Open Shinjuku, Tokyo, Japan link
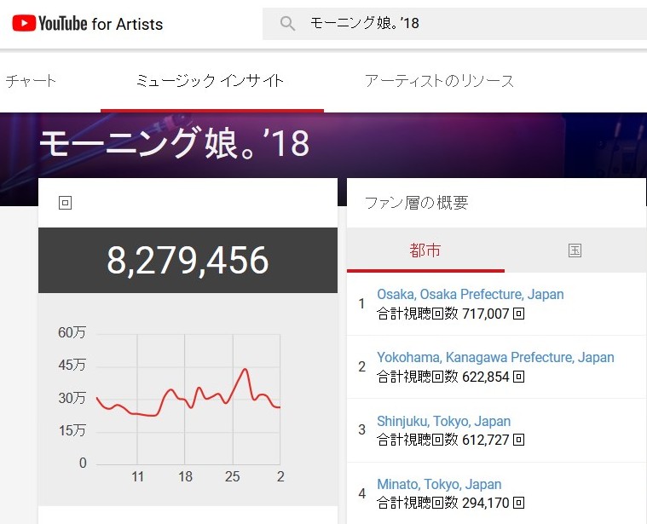The width and height of the screenshot is (647, 524). 444,422
